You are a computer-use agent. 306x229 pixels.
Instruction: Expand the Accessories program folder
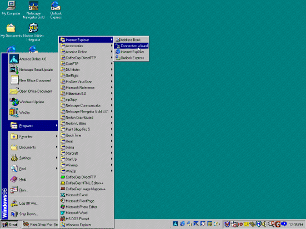pos(86,46)
